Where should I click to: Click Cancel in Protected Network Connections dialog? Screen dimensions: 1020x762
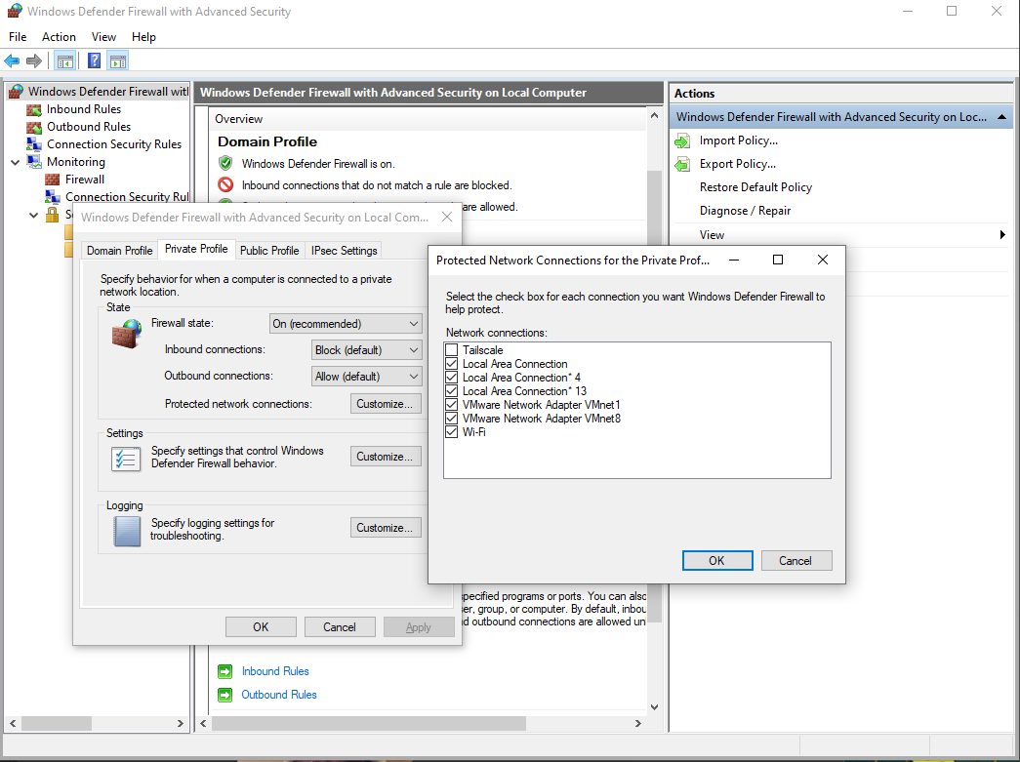[796, 560]
